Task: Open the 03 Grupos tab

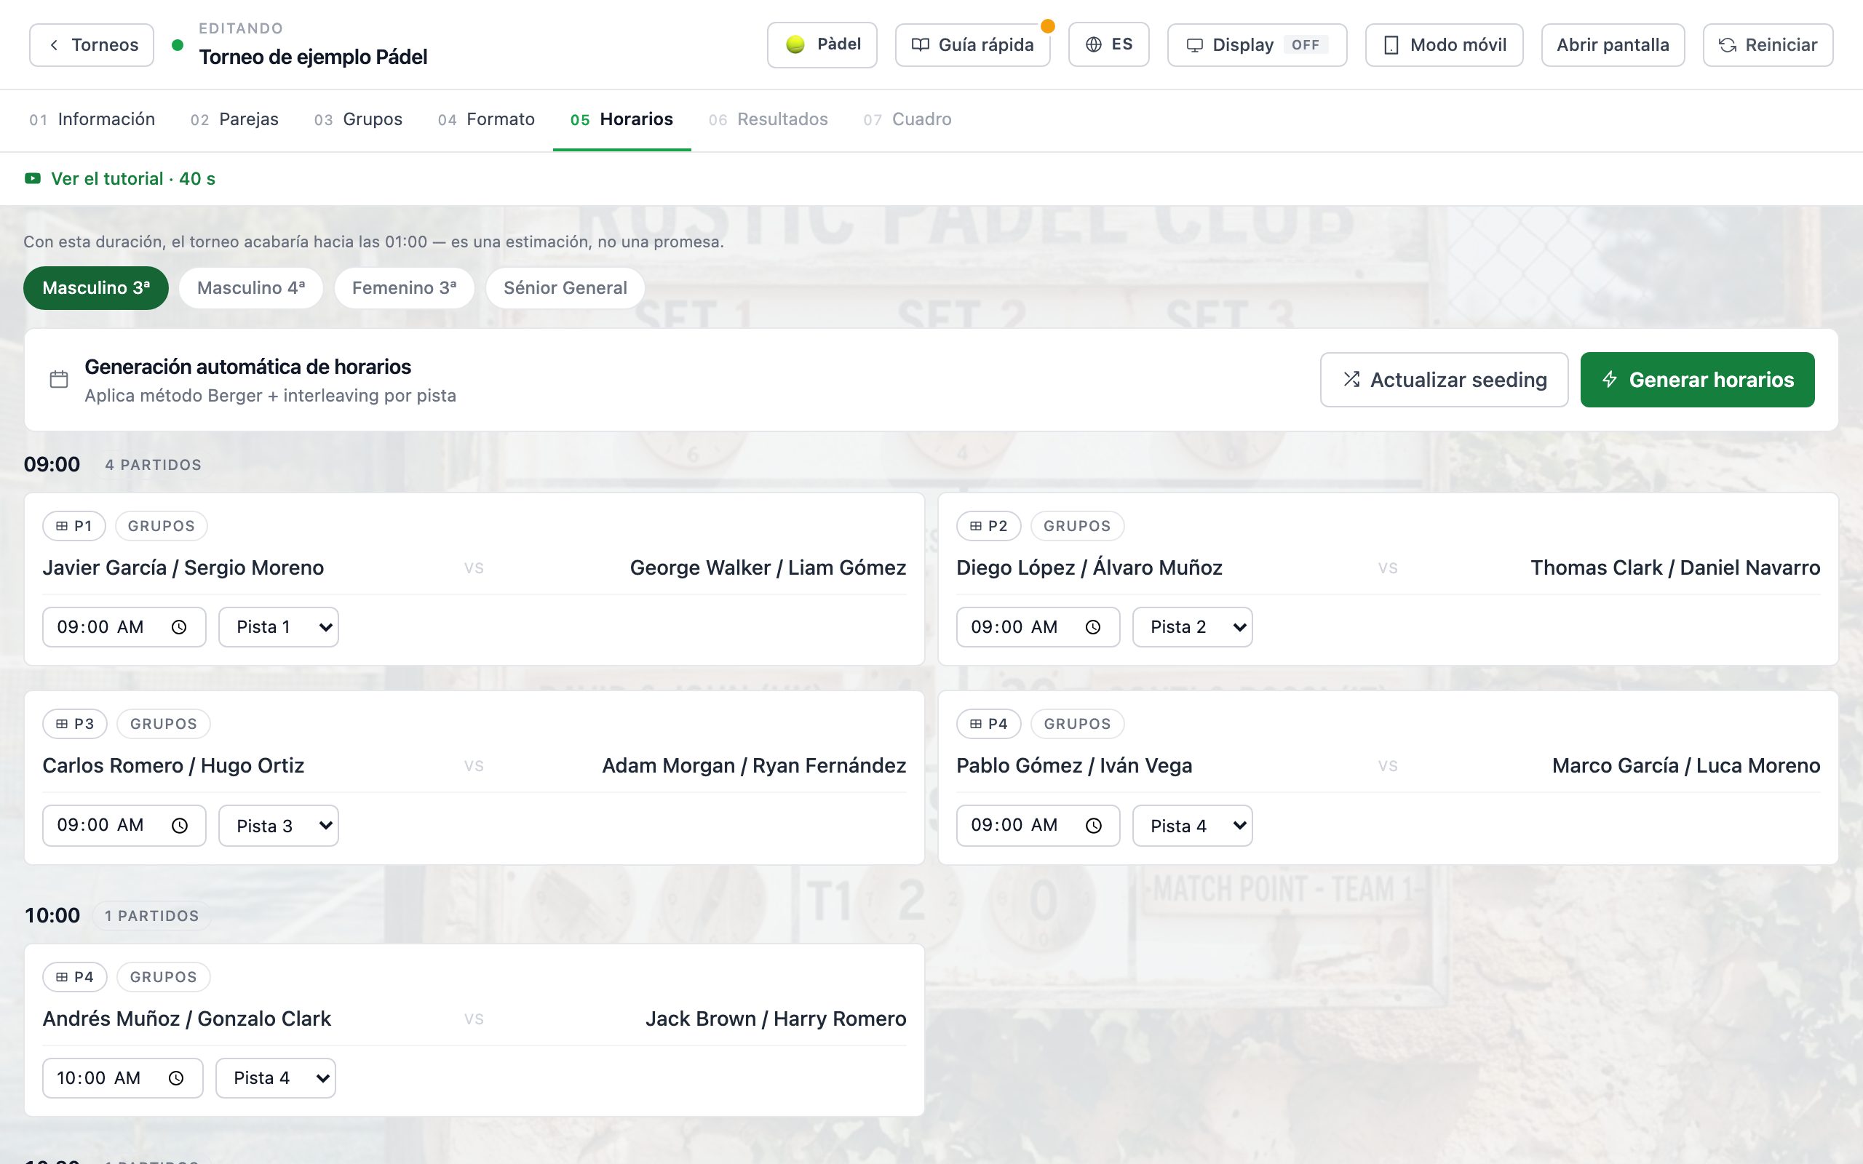Action: pos(358,119)
